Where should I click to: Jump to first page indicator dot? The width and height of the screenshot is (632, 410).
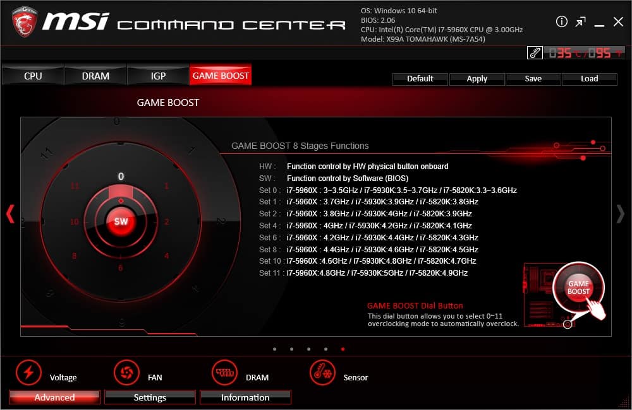pos(274,349)
